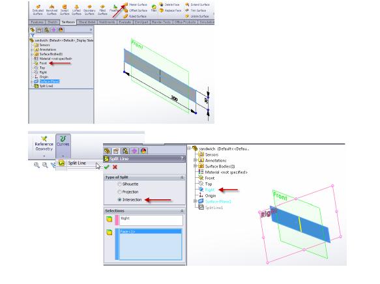The image size is (380, 284).
Task: Switch to the Sheet Metal tab
Action: pos(87,22)
